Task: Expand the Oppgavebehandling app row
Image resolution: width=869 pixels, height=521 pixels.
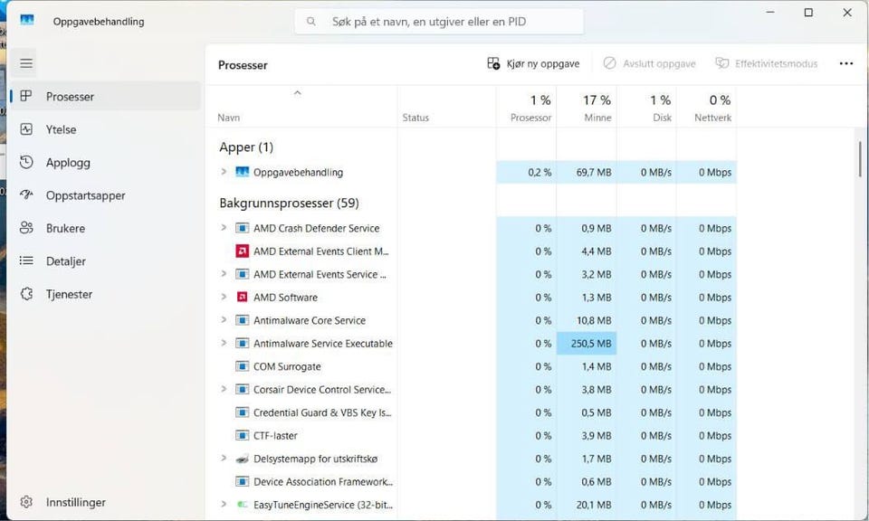Action: tap(224, 172)
